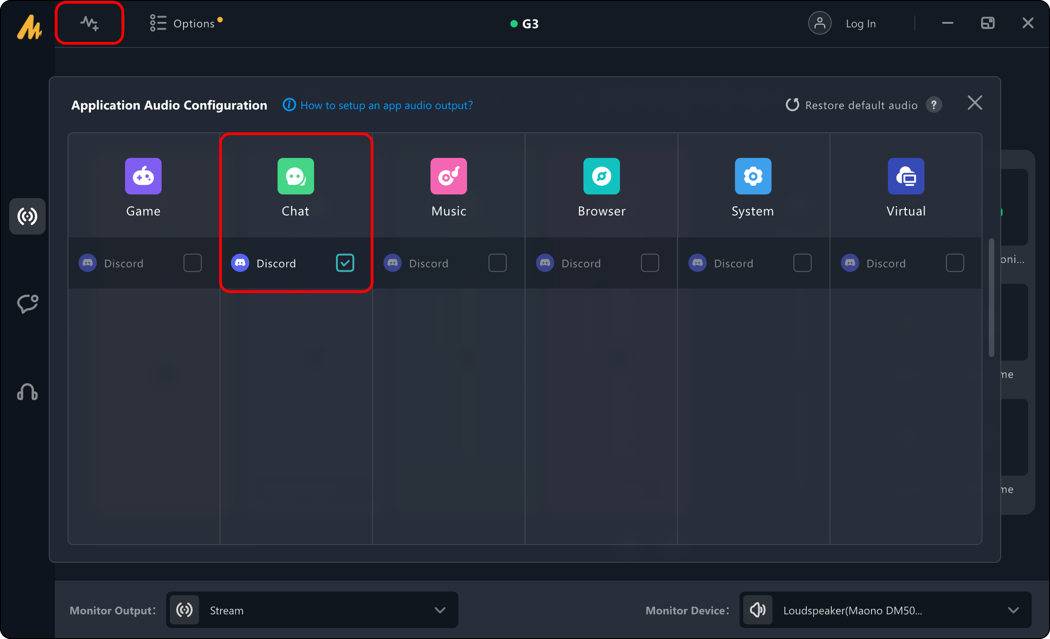This screenshot has height=639, width=1050.
Task: Enable Discord checkbox under Browser
Action: pyautogui.click(x=650, y=263)
